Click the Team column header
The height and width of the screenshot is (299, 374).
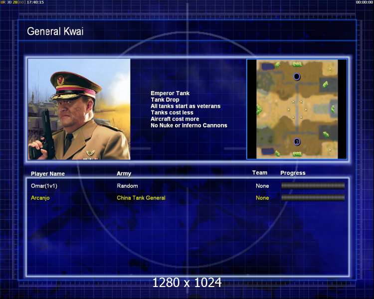tap(260, 172)
